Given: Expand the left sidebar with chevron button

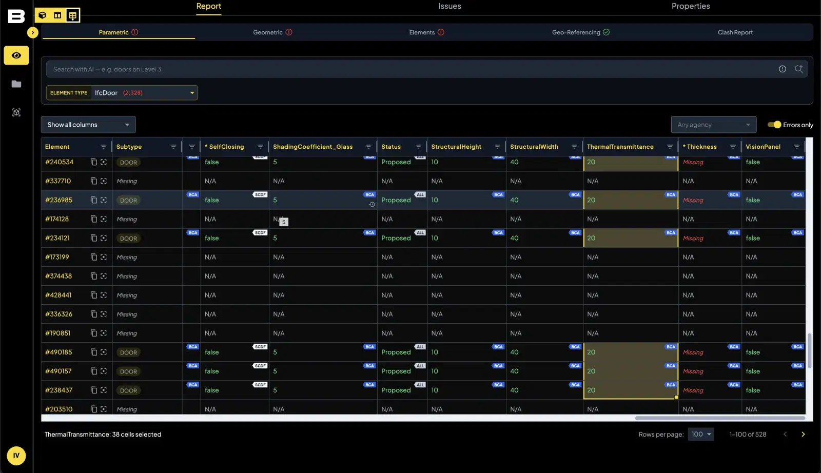Looking at the screenshot, I should coord(33,32).
